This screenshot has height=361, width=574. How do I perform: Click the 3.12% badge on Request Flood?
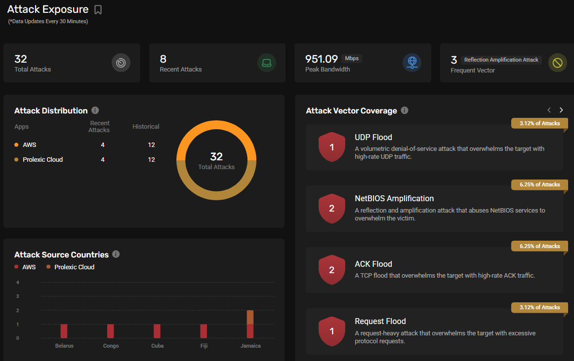pyautogui.click(x=539, y=307)
